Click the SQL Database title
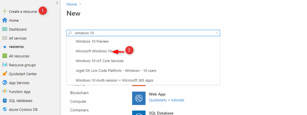This screenshot has height=115, width=307. (x=161, y=113)
